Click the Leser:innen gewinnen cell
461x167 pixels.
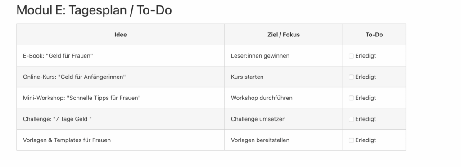click(284, 56)
